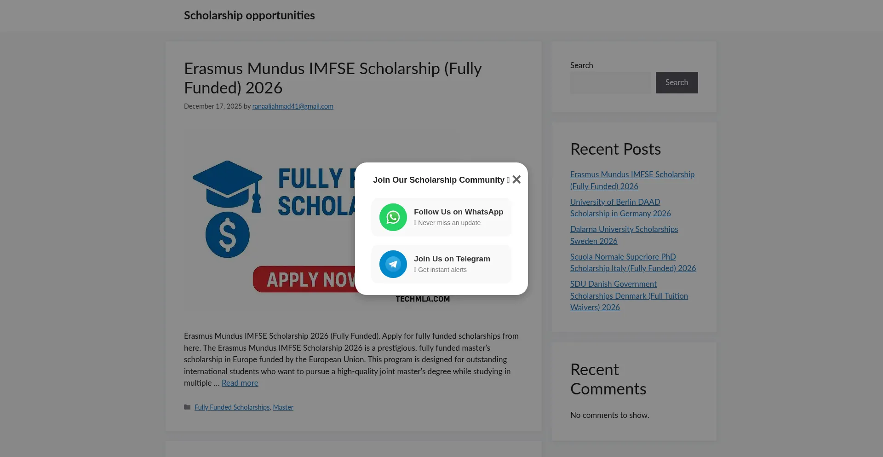This screenshot has width=883, height=457.
Task: Open the Scholarship opportunities site title
Action: click(249, 16)
